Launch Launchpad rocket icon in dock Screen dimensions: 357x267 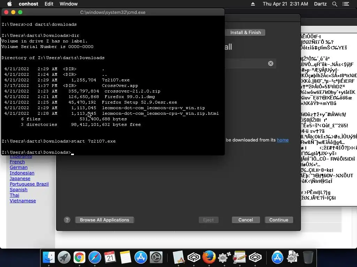click(x=64, y=257)
